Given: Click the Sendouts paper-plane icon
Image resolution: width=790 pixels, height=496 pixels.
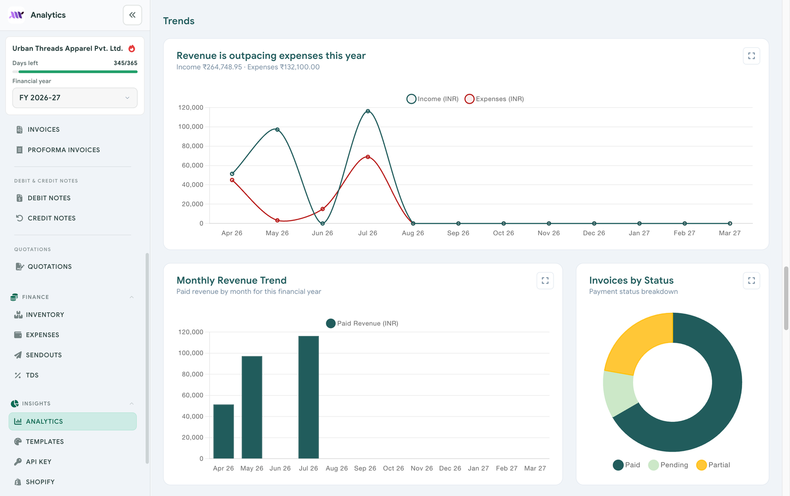Looking at the screenshot, I should coord(18,355).
